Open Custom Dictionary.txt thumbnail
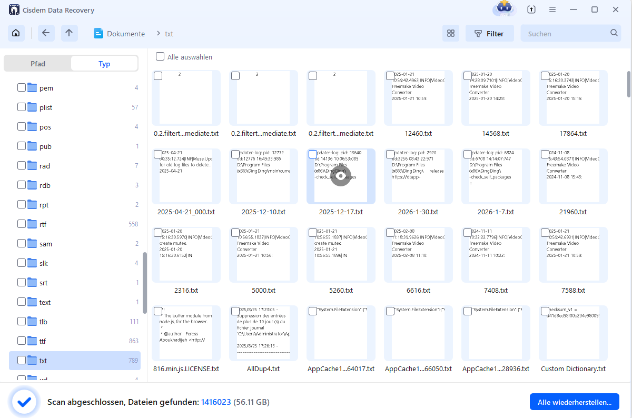This screenshot has height=418, width=632. [x=573, y=333]
